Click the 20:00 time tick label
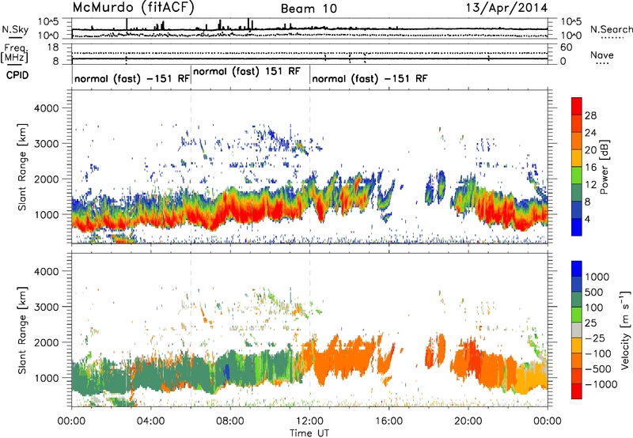The image size is (633, 438). pyautogui.click(x=468, y=421)
